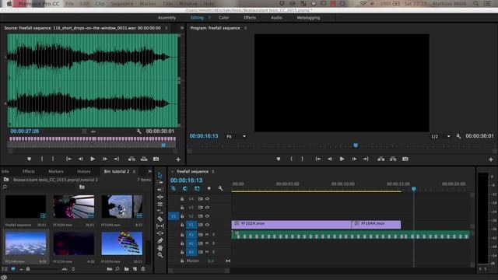Click trash Clear icon in project panel

click(x=143, y=269)
